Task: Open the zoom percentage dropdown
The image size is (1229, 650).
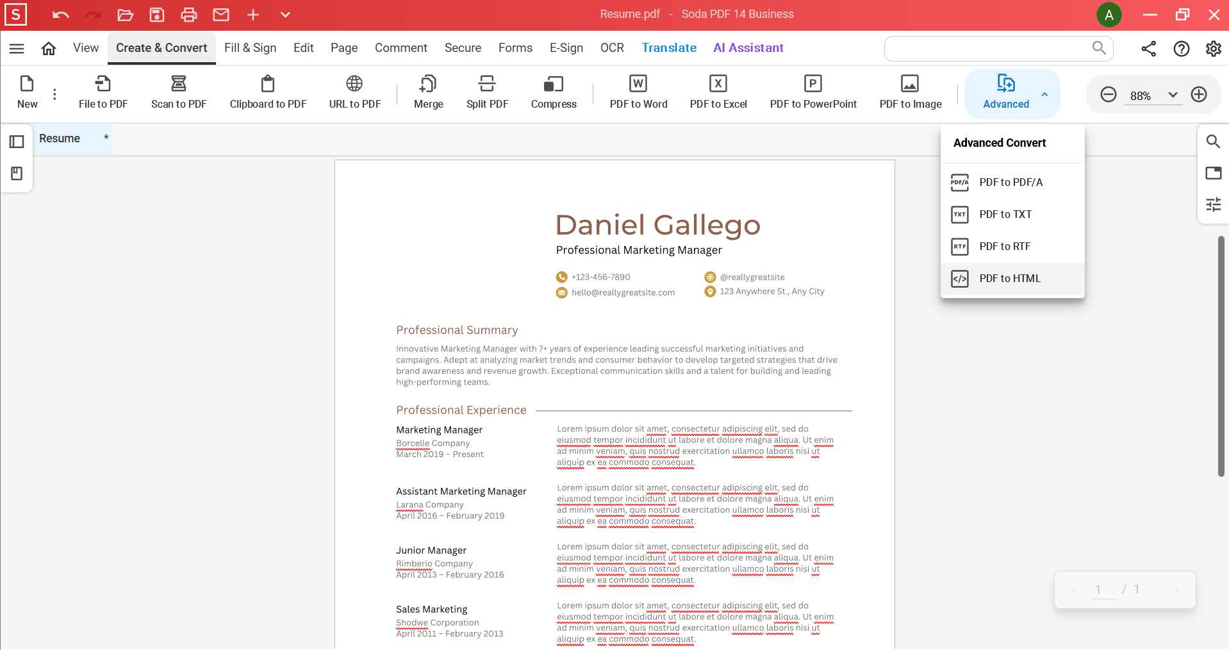Action: tap(1173, 95)
